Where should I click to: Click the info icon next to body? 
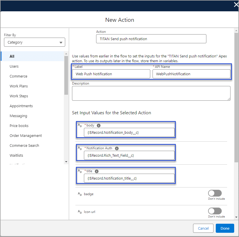click(99, 125)
